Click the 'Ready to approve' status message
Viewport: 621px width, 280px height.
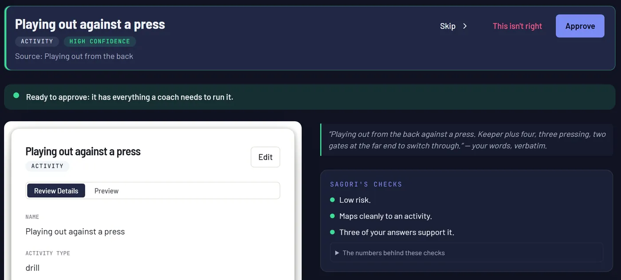pyautogui.click(x=130, y=97)
